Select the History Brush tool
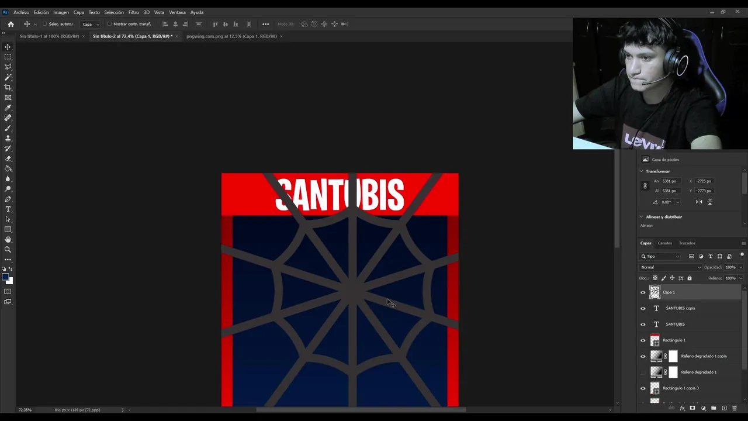 (x=8, y=149)
